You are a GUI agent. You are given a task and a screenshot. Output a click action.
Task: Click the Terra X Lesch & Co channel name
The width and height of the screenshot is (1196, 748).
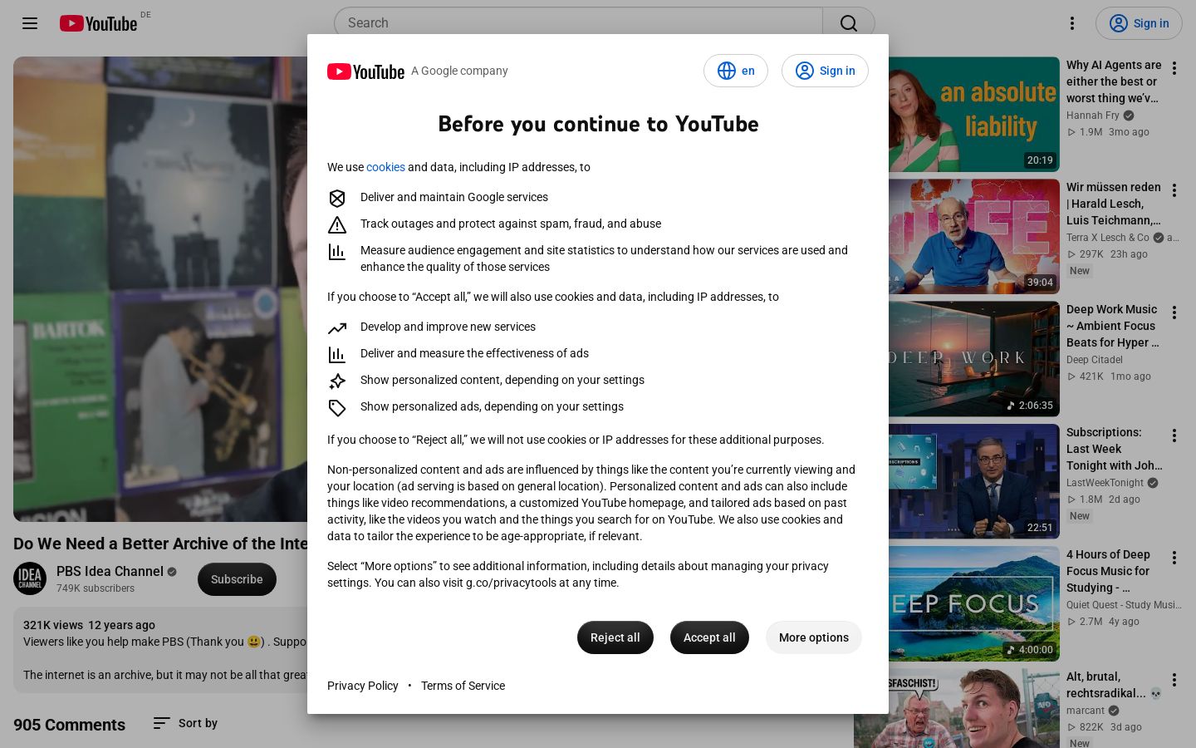tap(1108, 238)
